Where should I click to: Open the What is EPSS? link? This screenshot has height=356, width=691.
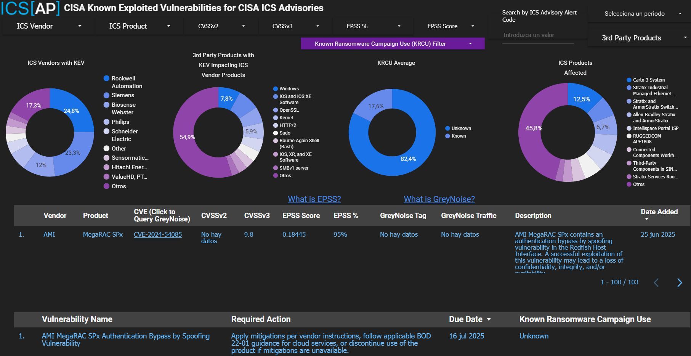pyautogui.click(x=314, y=199)
